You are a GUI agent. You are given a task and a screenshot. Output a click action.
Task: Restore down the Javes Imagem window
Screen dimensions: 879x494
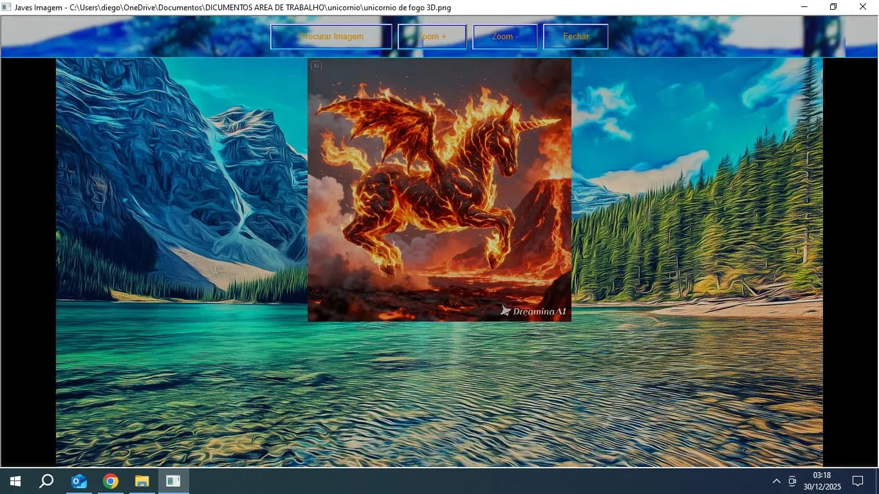point(833,7)
